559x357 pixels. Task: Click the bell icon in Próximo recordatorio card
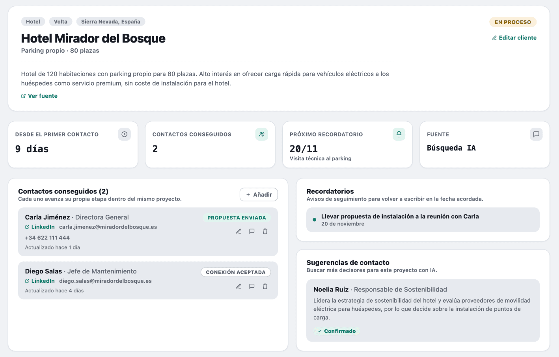(399, 134)
